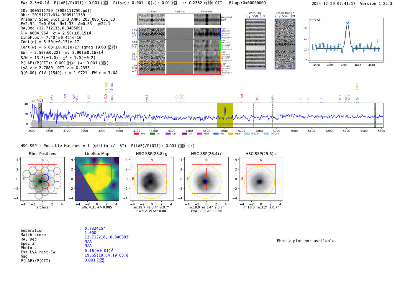Image resolution: width=413 pixels, height=281 pixels.
Task: Select the green-bordered 2D spectrum row
Action: coord(179,45)
